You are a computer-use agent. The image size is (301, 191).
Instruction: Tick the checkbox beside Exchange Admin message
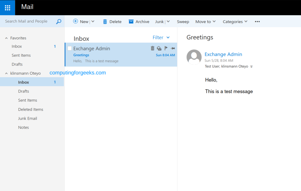(x=70, y=48)
